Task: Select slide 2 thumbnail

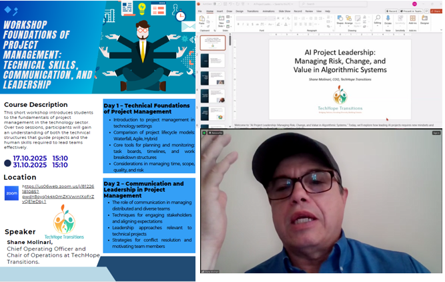Action: [213, 60]
